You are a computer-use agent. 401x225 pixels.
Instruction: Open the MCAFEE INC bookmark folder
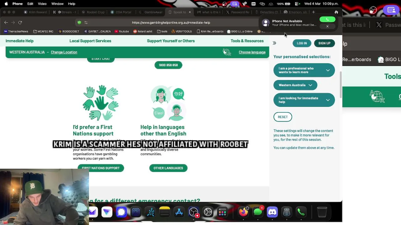(43, 32)
